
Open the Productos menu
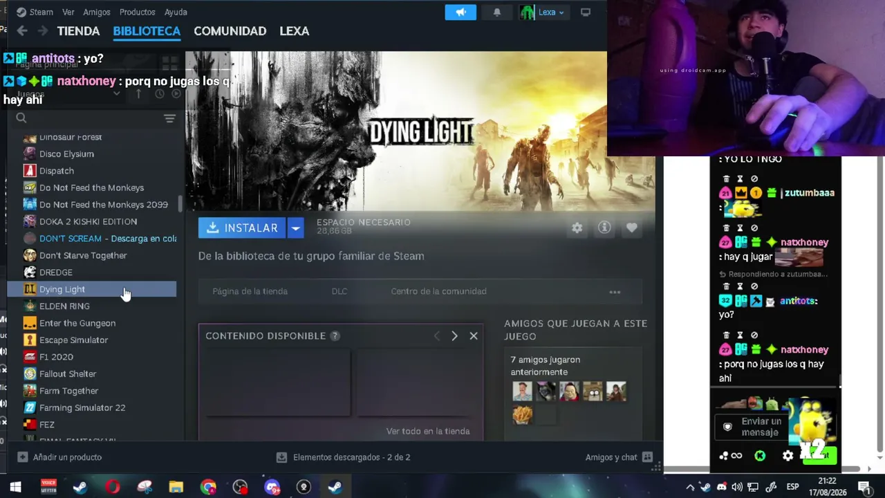[x=137, y=12]
